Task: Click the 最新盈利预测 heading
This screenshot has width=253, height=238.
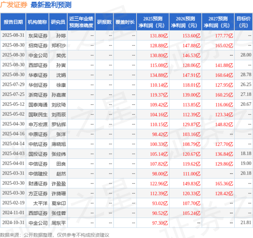Action: click(51, 5)
